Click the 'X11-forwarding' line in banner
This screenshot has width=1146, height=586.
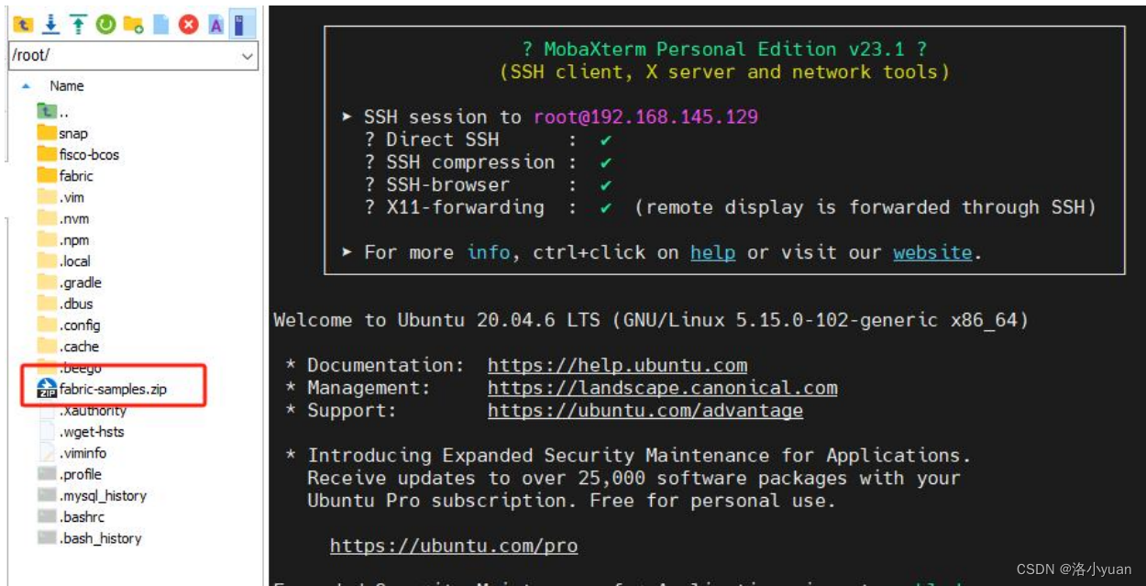[730, 207]
